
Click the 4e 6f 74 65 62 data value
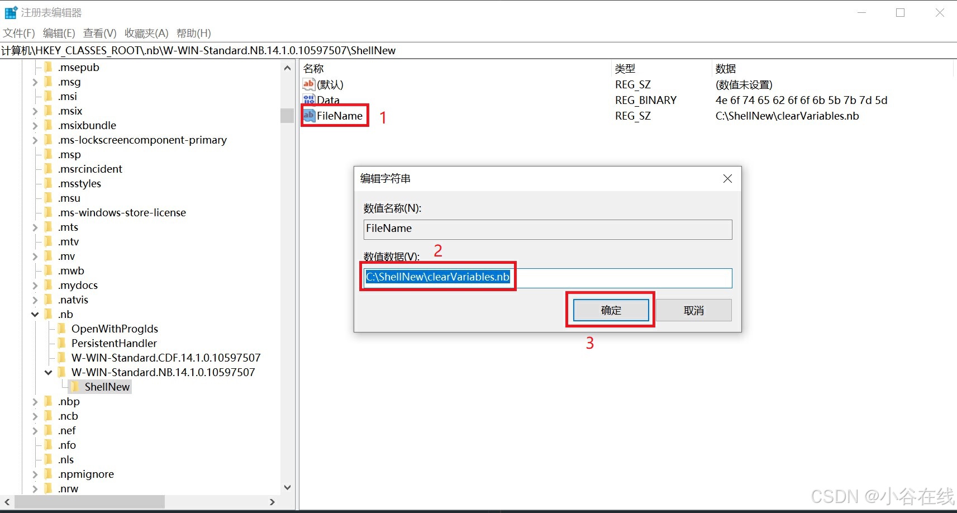801,100
